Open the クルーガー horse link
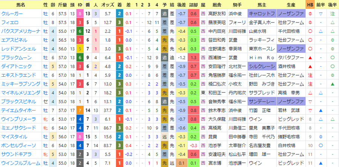 [12, 14]
